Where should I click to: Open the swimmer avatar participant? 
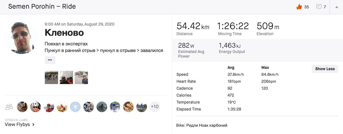coord(102,107)
